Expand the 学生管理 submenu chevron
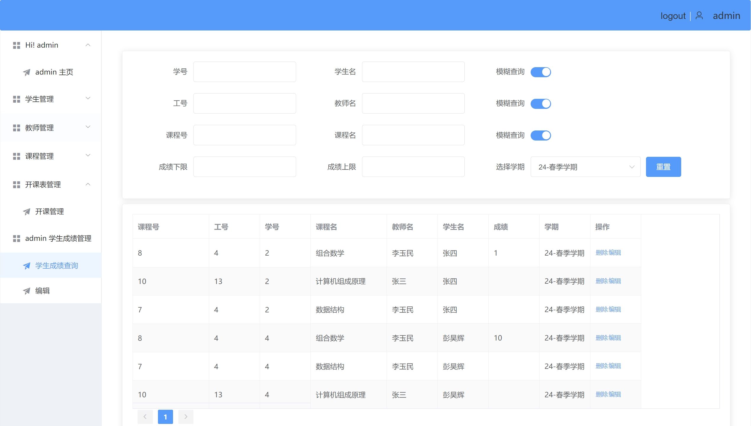The image size is (751, 426). point(88,98)
